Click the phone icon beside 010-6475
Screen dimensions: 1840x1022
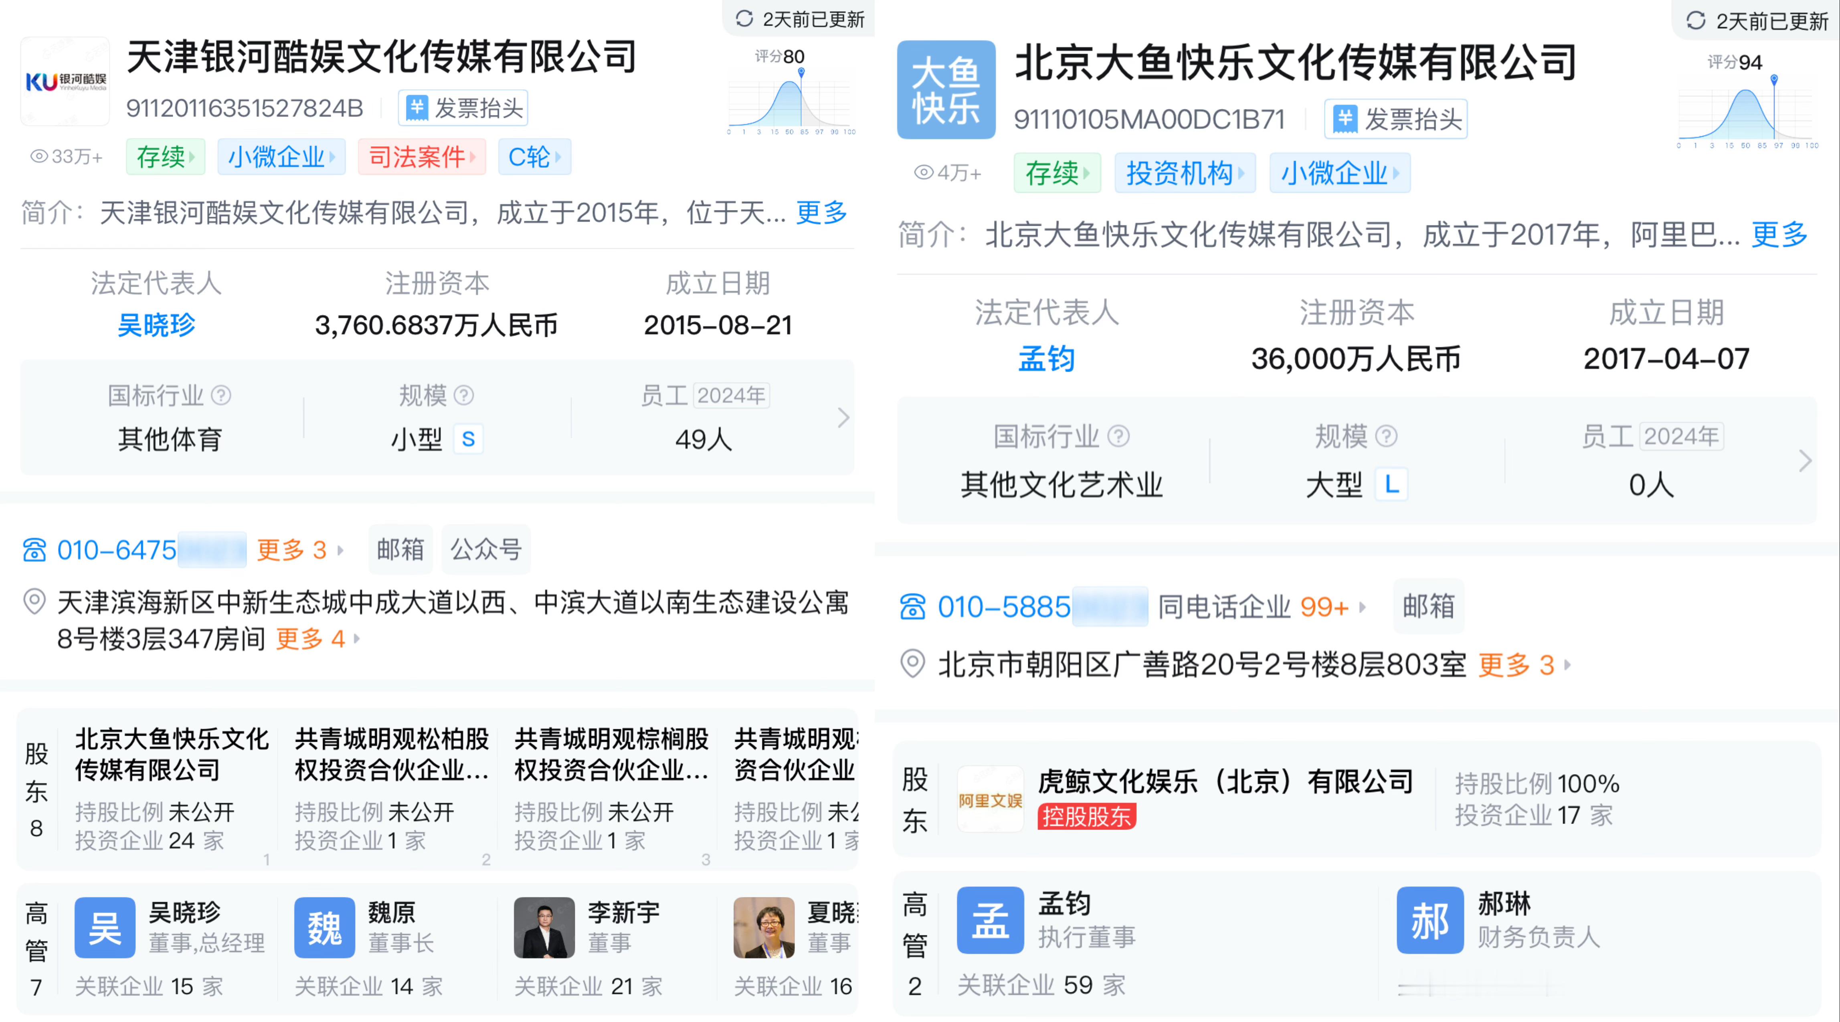(34, 550)
